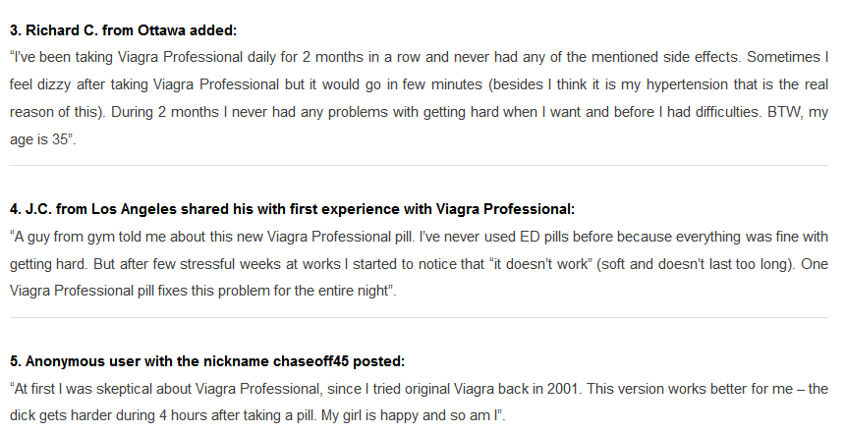This screenshot has width=846, height=433.
Task: Click the horizontal divider below J.C.'s review
Action: click(x=419, y=317)
